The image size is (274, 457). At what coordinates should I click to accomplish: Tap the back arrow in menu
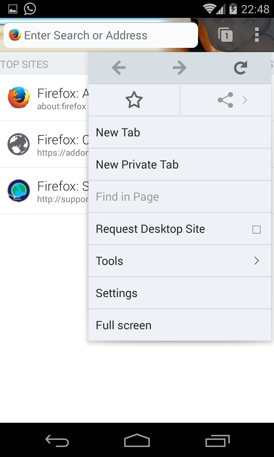coord(119,68)
